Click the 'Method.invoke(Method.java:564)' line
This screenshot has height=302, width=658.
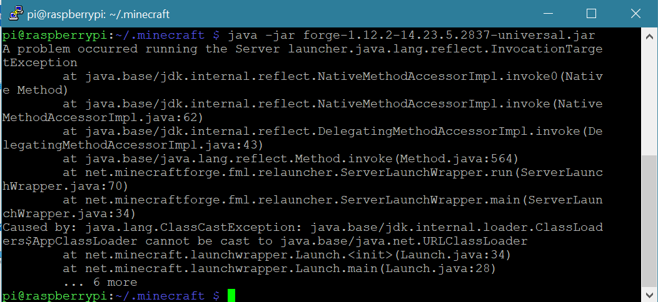point(290,158)
